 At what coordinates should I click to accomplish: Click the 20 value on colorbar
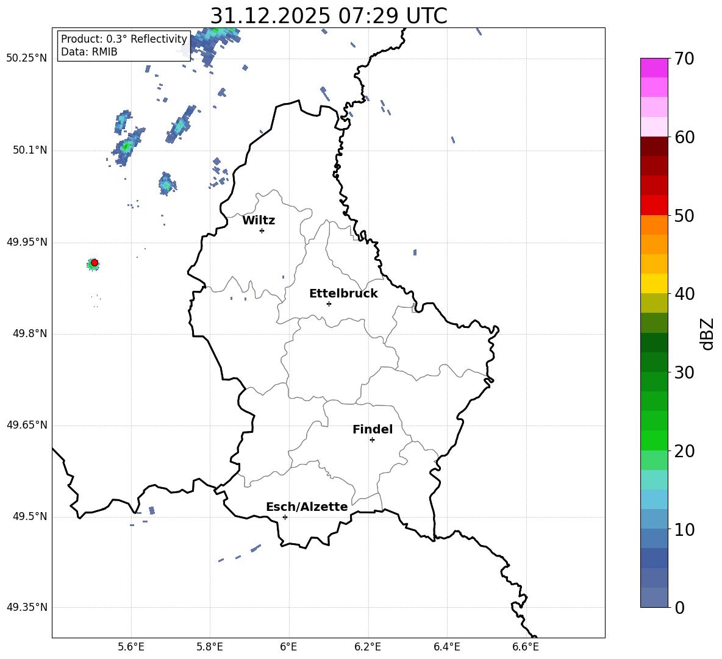click(x=684, y=451)
